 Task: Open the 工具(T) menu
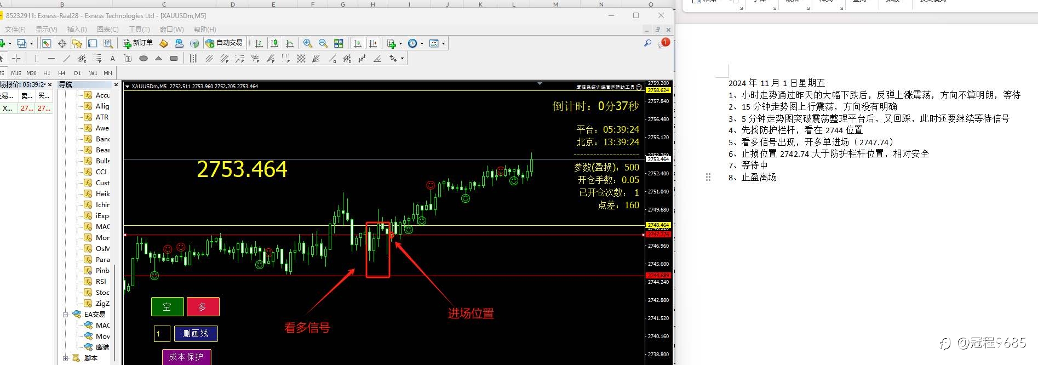pos(139,29)
